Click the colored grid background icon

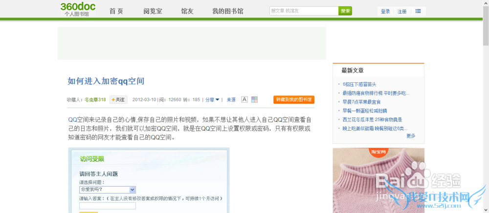pos(254,99)
